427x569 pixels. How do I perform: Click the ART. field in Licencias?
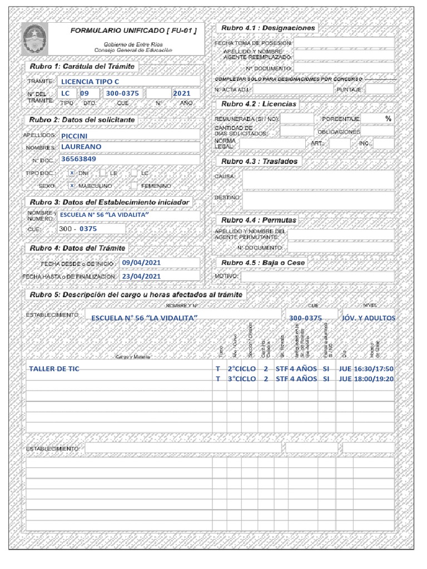point(340,143)
